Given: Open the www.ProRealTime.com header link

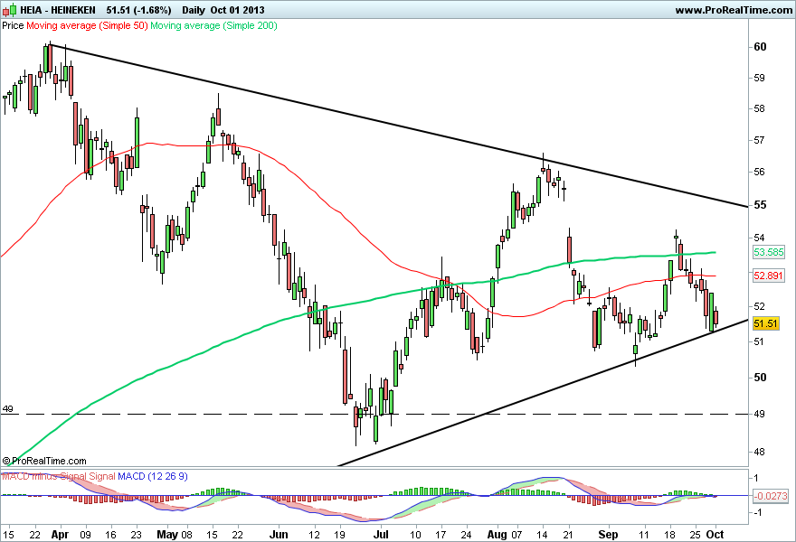Looking at the screenshot, I should [734, 10].
